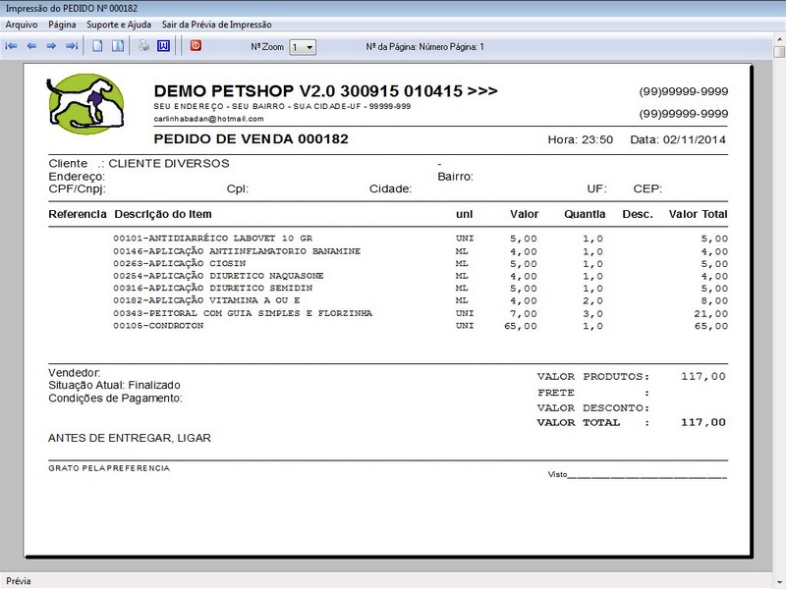
Task: Open the Página menu
Action: pos(62,25)
